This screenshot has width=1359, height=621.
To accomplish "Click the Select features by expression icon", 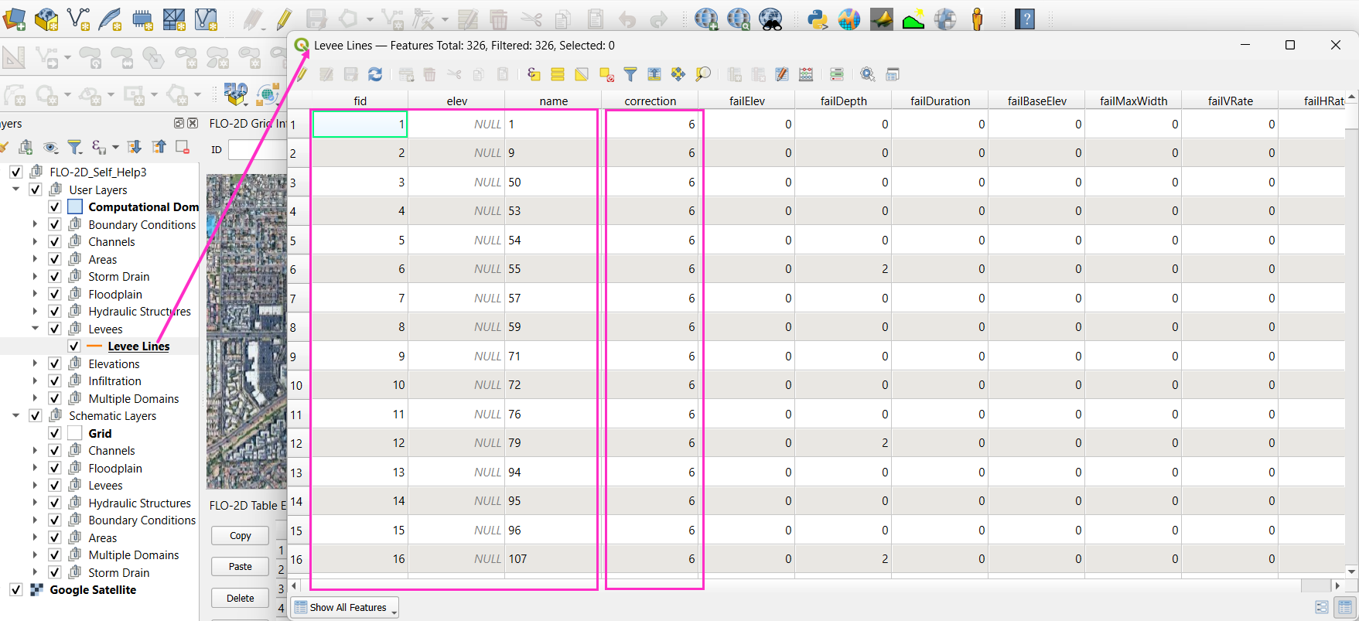I will coord(534,74).
